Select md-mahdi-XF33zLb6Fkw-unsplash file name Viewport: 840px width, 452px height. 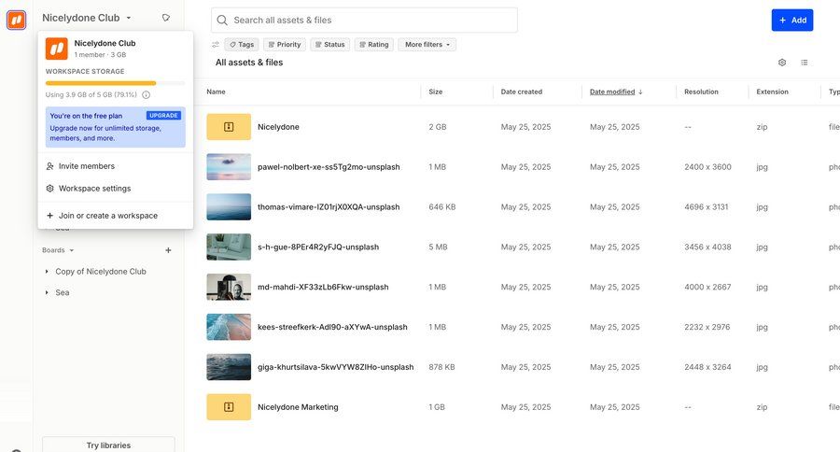[x=323, y=287]
